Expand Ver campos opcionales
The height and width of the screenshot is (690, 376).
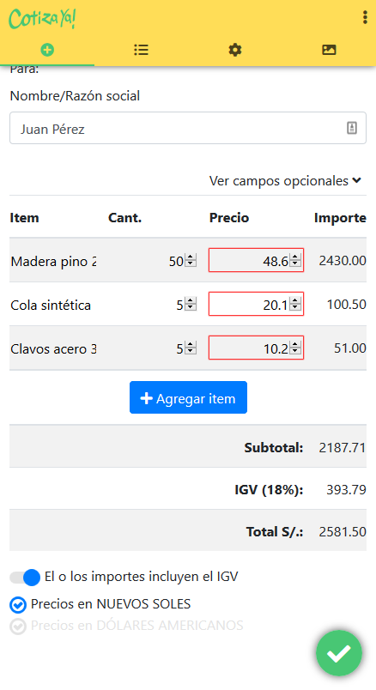(285, 180)
